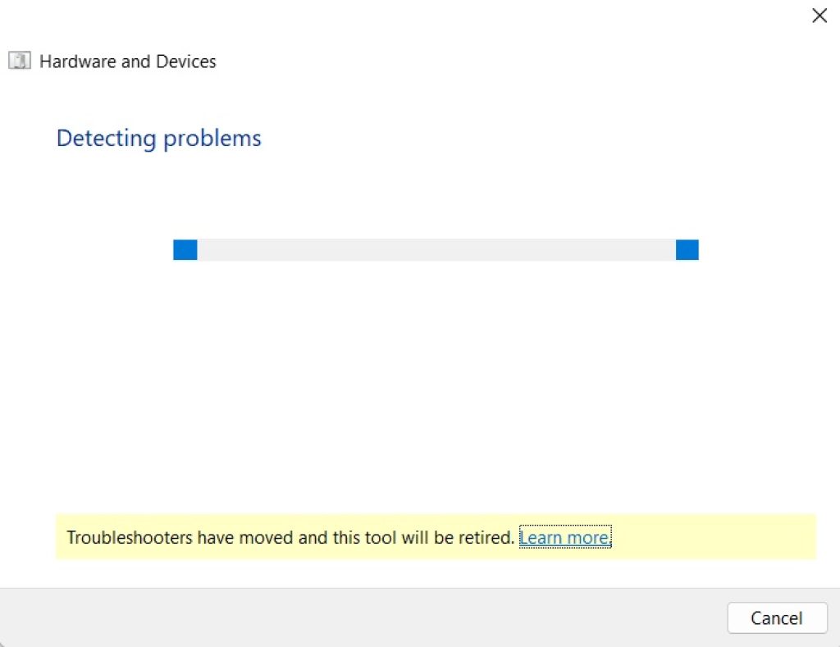Click the "Hardware and Devices" title text
Image resolution: width=840 pixels, height=647 pixels.
pos(128,62)
